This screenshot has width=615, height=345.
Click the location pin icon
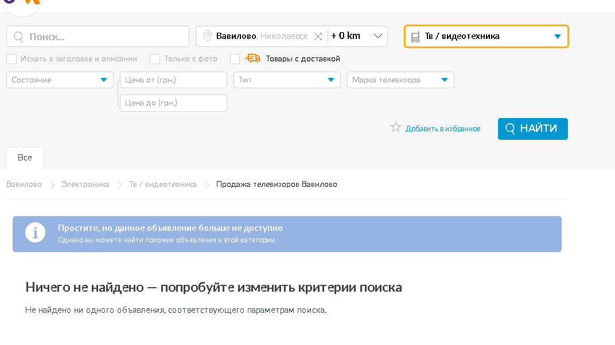coord(208,36)
